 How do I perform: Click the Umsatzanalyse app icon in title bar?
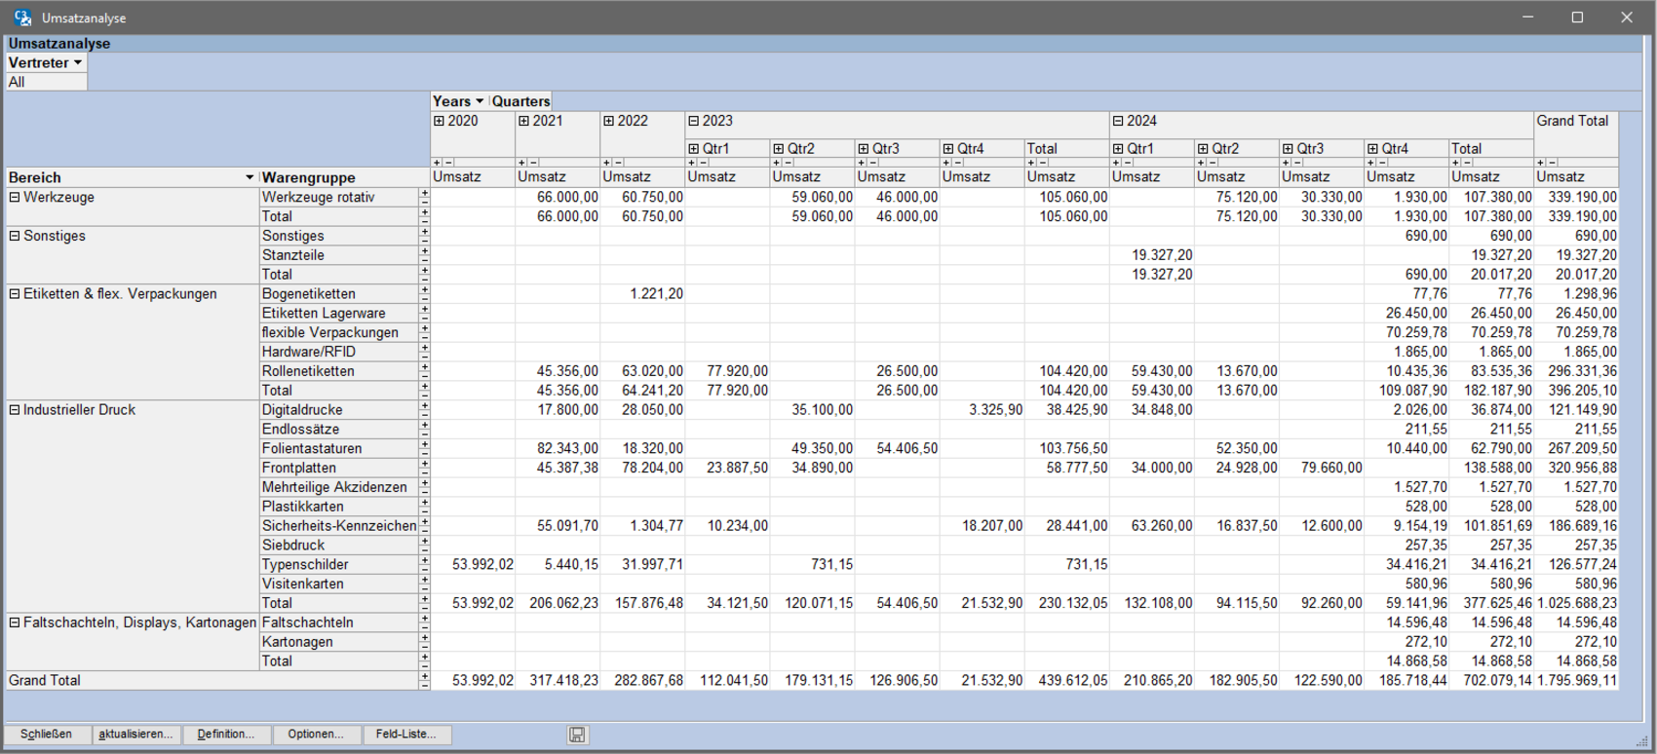click(x=22, y=18)
